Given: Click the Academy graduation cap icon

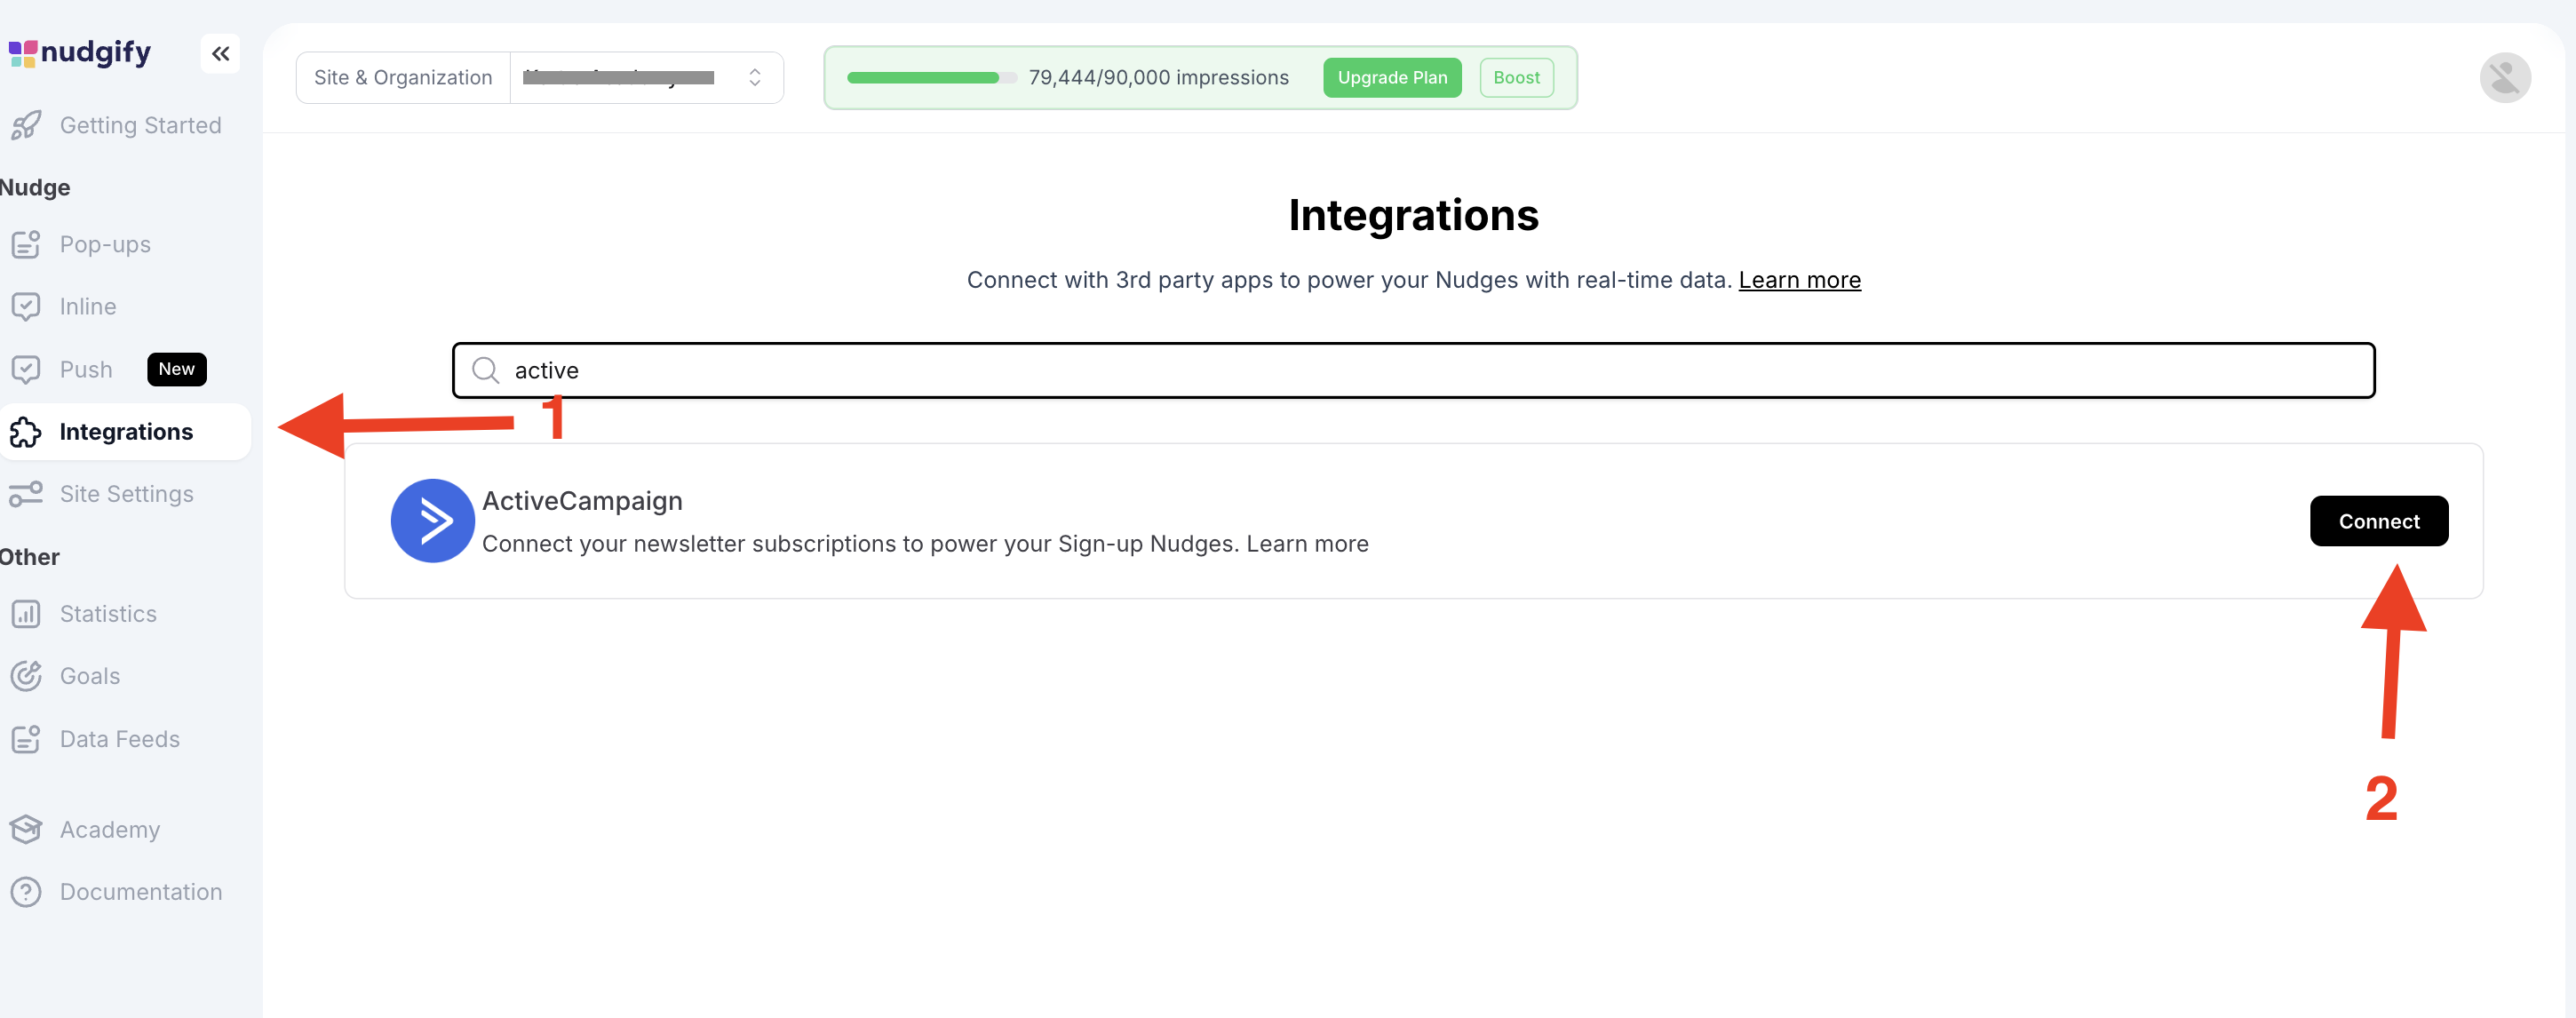Looking at the screenshot, I should pyautogui.click(x=26, y=829).
